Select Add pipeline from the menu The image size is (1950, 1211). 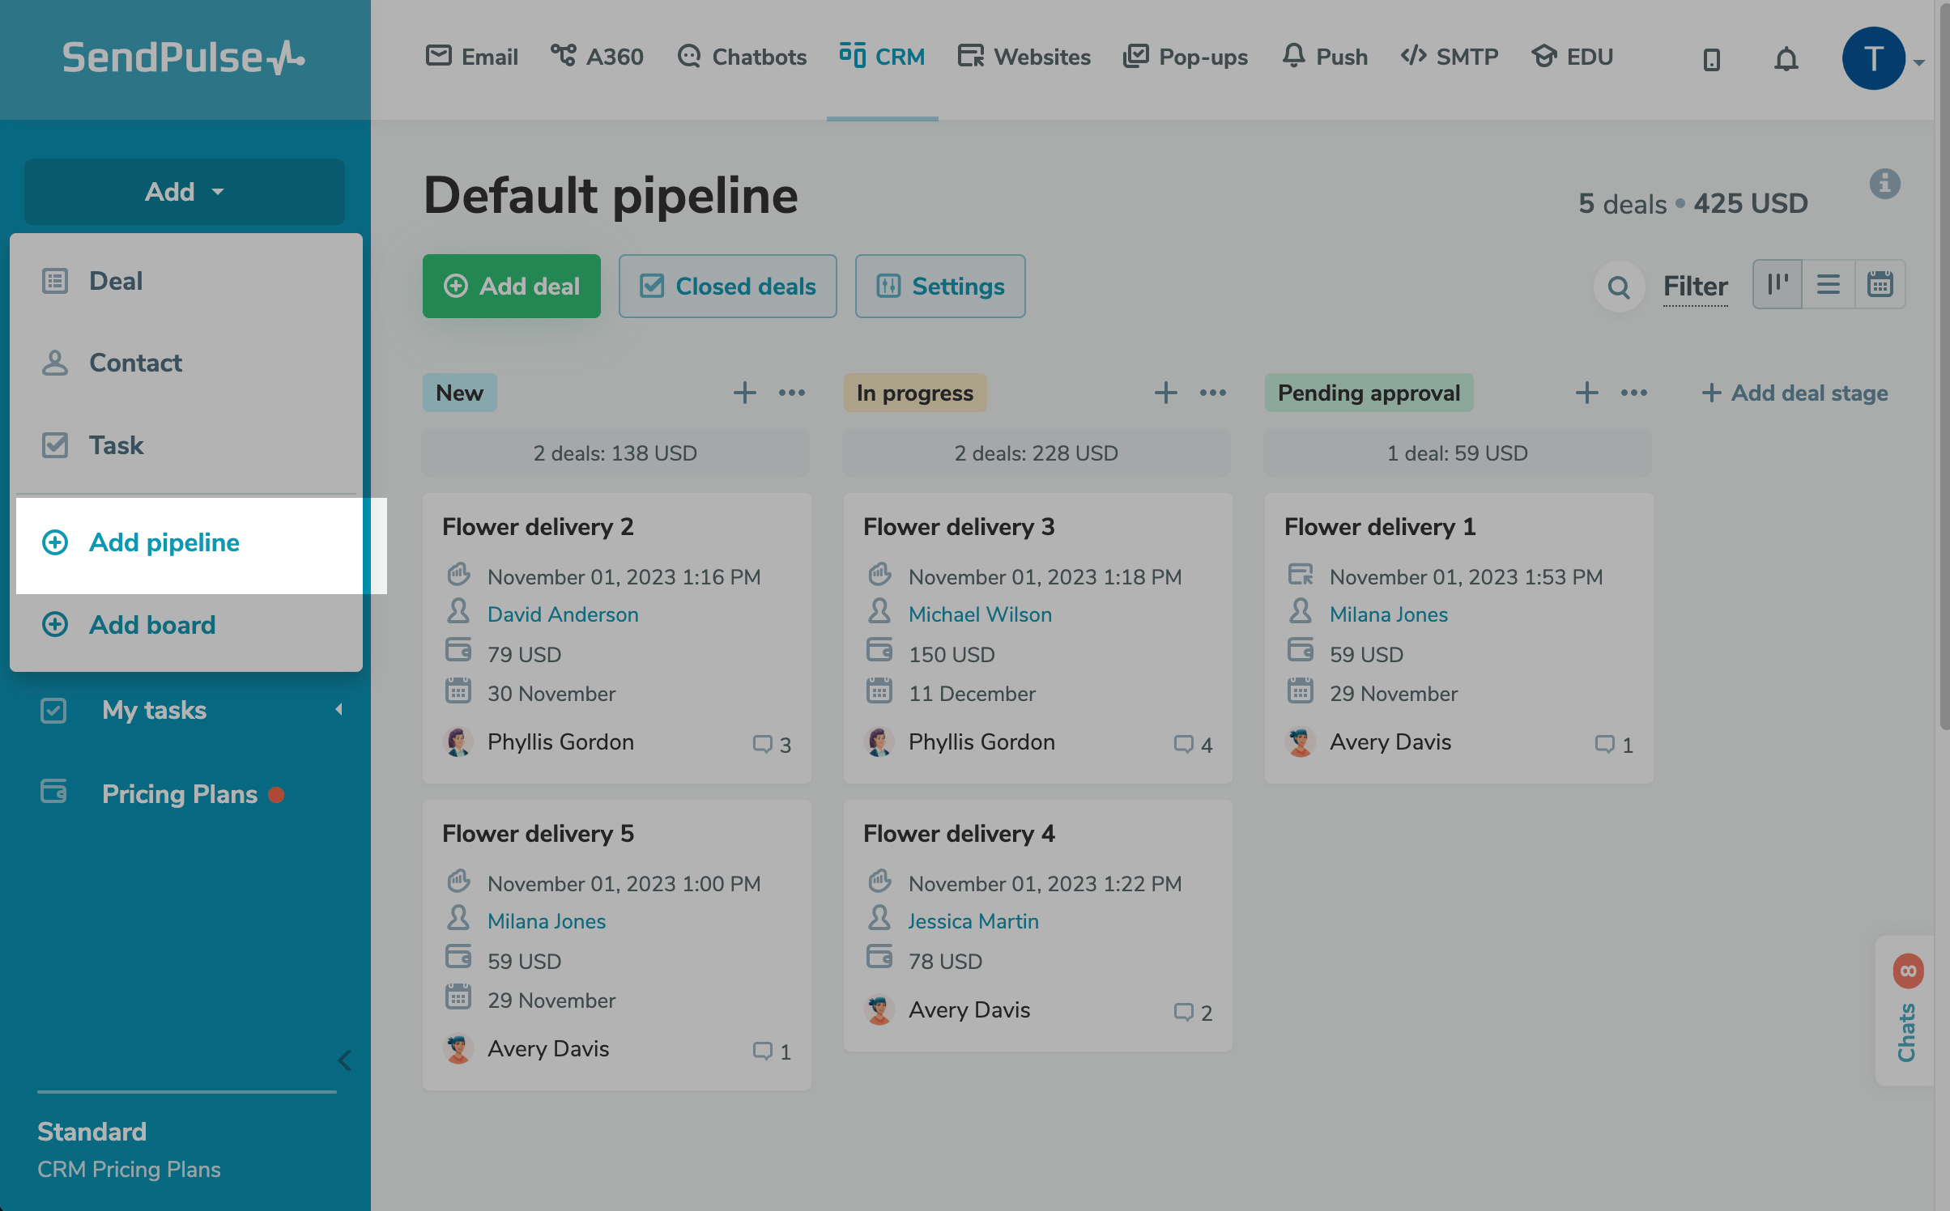pyautogui.click(x=164, y=542)
